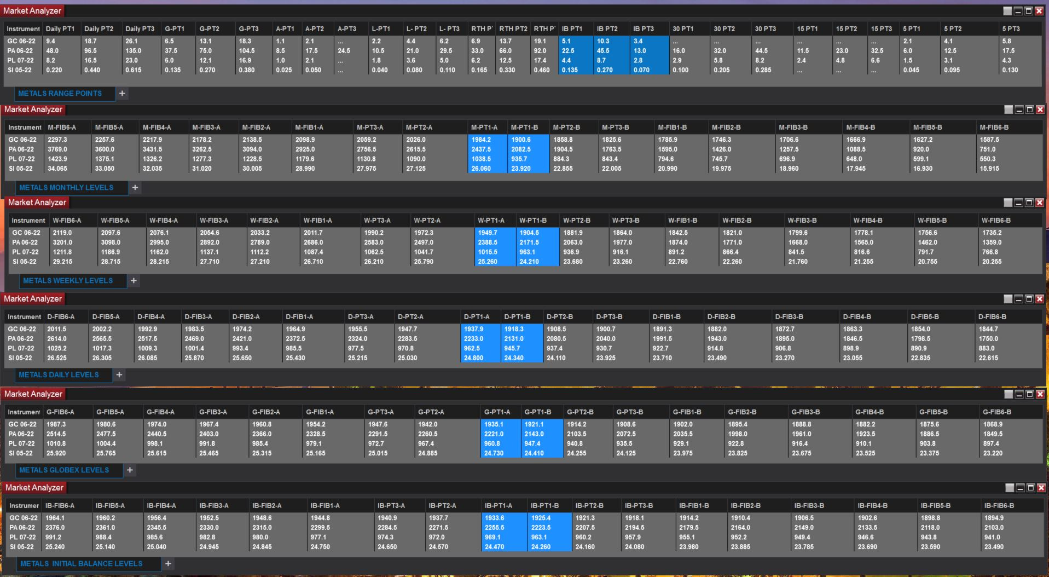Click the Market Analyzer title of the Weekly Levels window
This screenshot has width=1049, height=577.
pyautogui.click(x=37, y=203)
